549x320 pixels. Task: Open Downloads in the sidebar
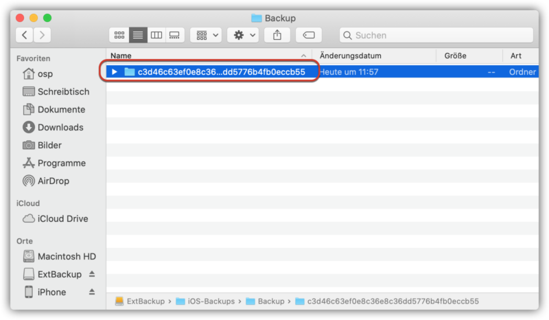point(54,127)
